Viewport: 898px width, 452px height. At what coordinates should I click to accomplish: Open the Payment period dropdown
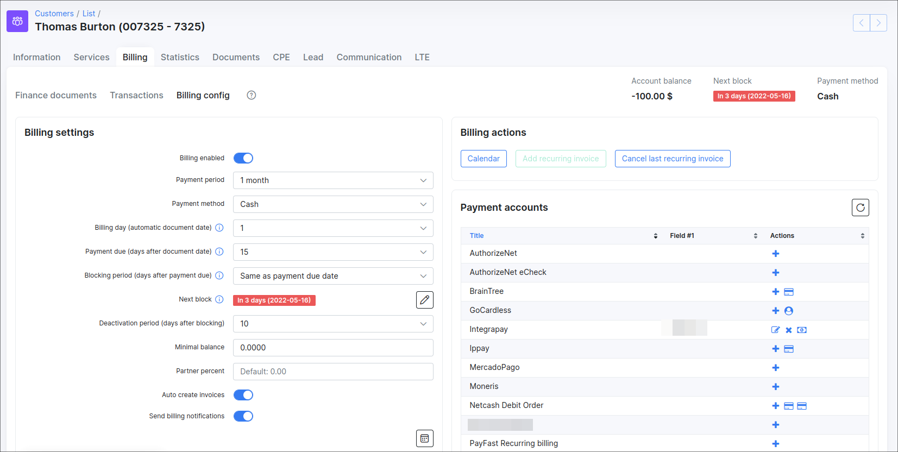[x=332, y=180]
